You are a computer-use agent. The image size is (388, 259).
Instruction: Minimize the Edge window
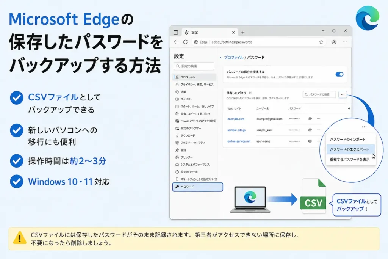point(323,31)
